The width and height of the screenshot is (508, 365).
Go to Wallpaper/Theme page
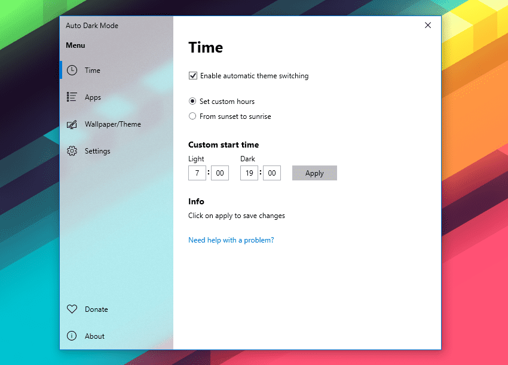117,124
